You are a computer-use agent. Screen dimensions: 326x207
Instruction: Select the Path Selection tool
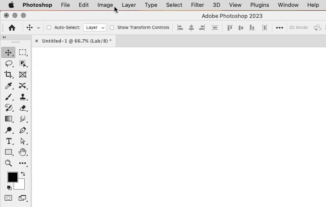click(23, 141)
